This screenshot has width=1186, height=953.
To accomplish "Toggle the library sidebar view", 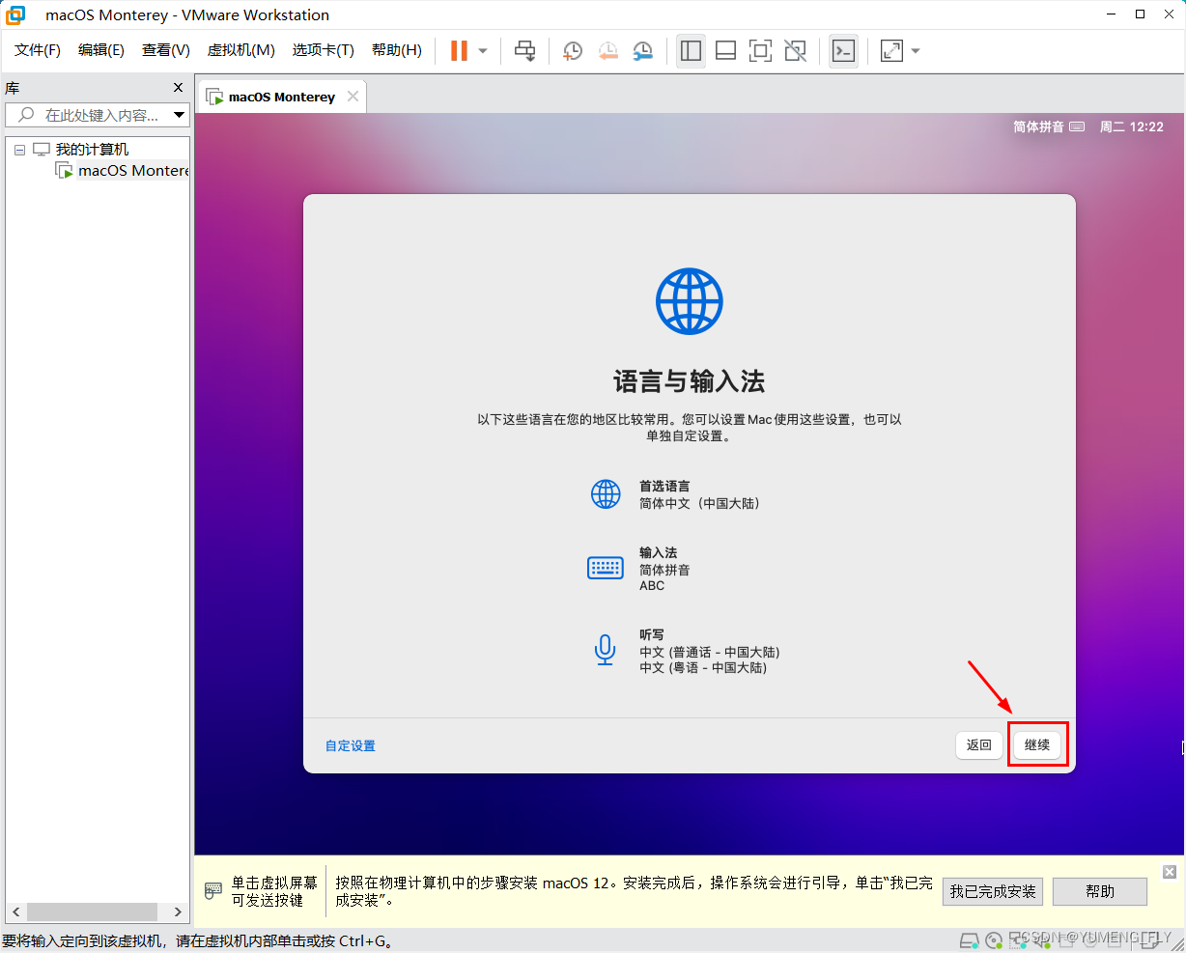I will pyautogui.click(x=691, y=50).
